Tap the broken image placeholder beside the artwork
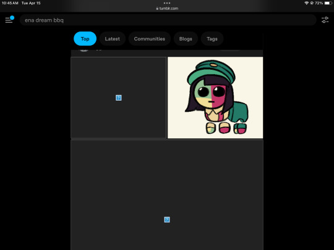334x250 pixels. click(x=118, y=98)
